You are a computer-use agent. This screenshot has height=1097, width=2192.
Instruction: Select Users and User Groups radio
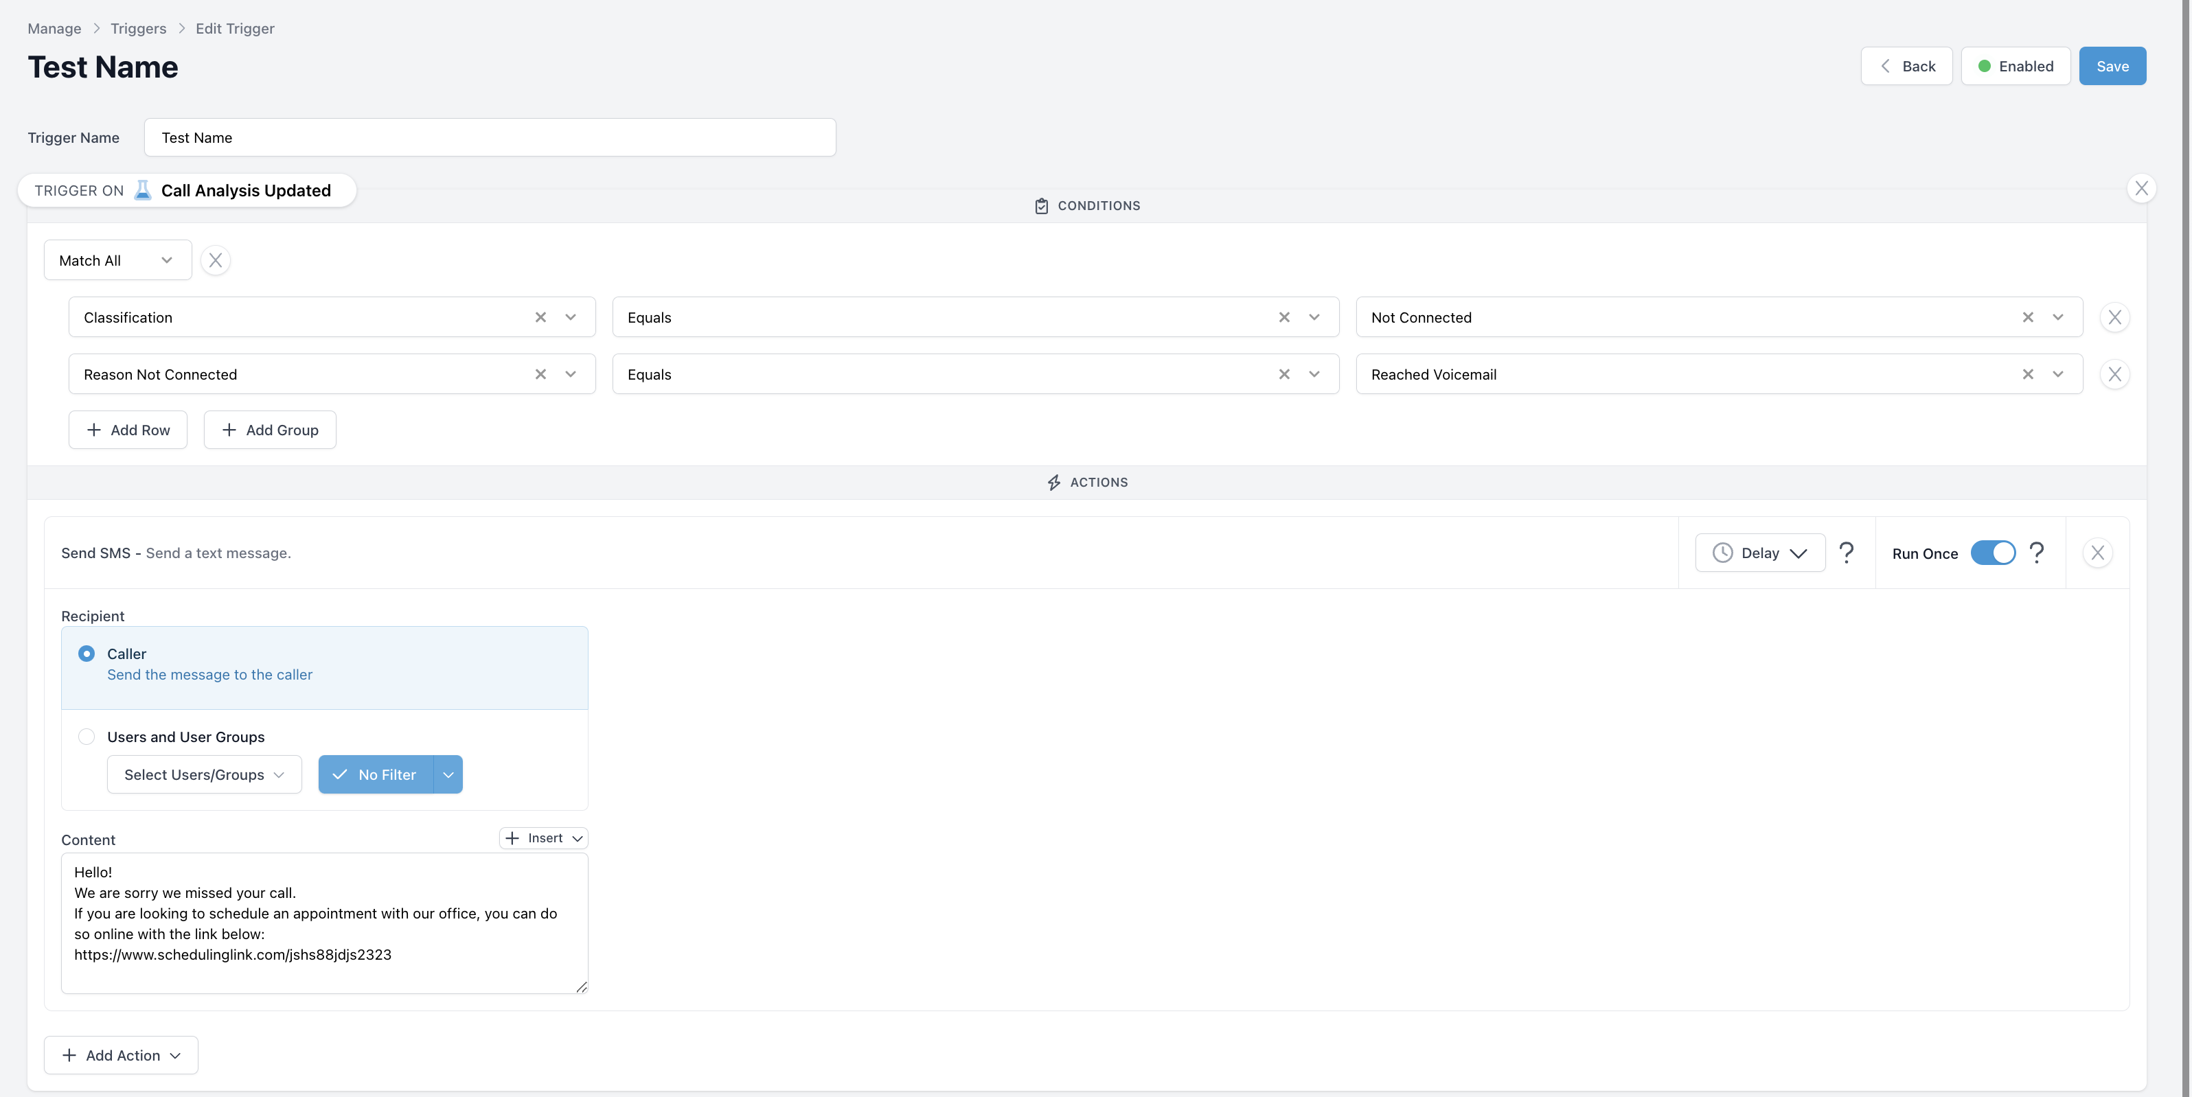[87, 737]
